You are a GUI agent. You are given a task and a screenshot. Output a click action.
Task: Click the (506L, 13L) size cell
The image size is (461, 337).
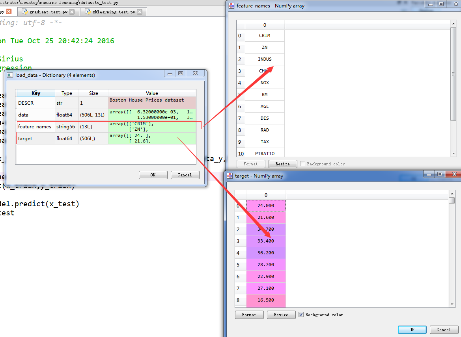pyautogui.click(x=93, y=115)
